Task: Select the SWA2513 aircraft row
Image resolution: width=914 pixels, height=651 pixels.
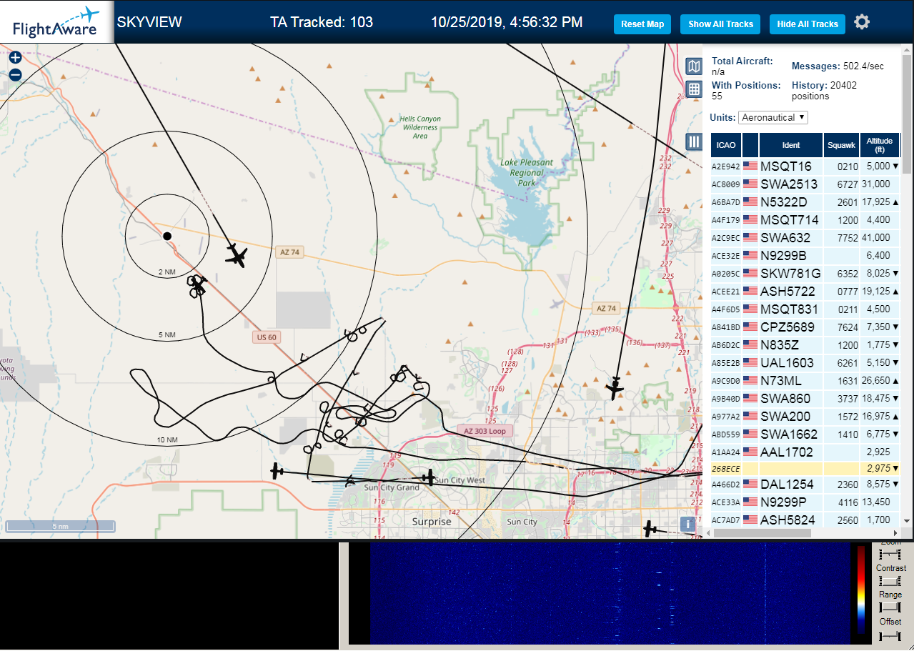Action: pos(805,184)
